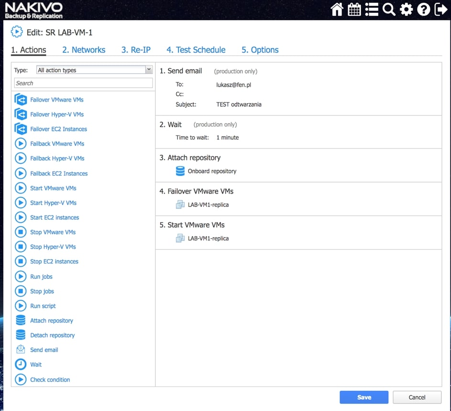Click the logout icon
451x411 pixels.
pos(440,10)
